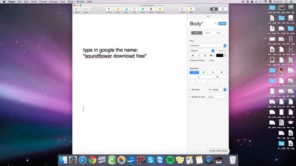
Task: Expand the Bullets & Lists section
Action: pyautogui.click(x=190, y=97)
